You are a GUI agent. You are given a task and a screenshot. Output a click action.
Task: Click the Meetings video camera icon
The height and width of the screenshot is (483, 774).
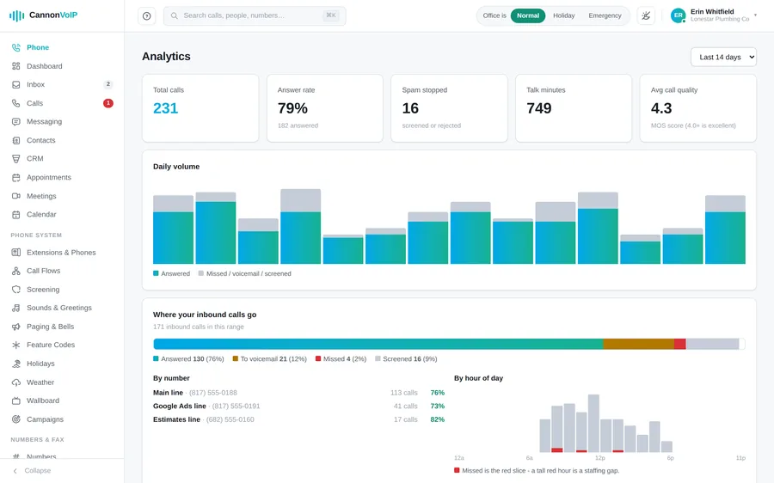tap(16, 196)
